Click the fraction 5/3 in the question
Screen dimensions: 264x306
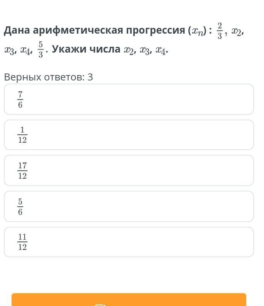[x=41, y=50]
